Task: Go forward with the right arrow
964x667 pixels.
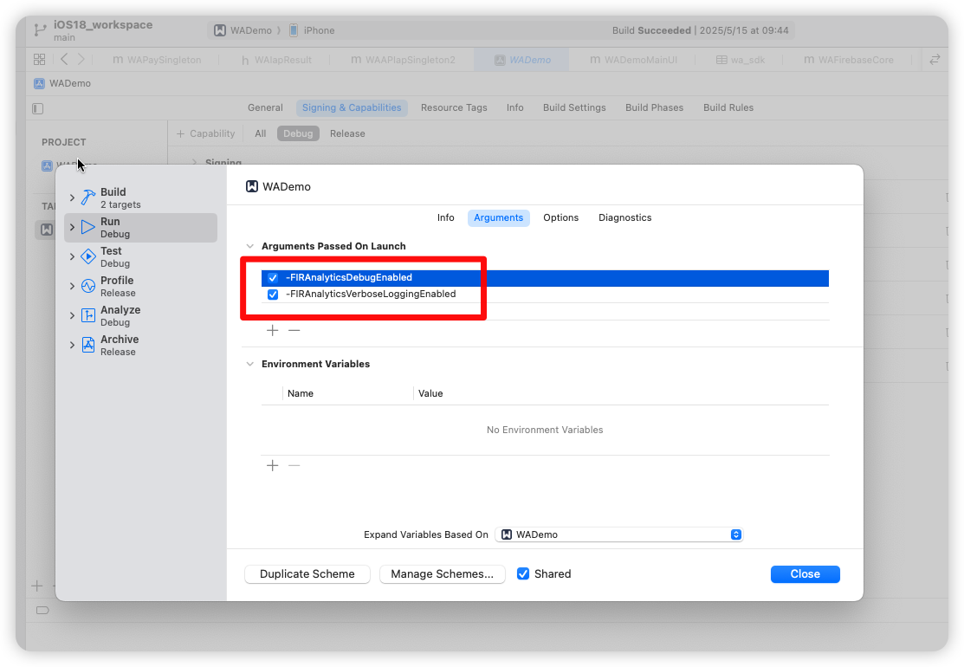Action: pyautogui.click(x=81, y=59)
